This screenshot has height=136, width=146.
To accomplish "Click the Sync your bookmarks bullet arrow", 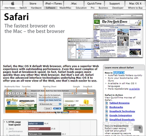I will click(106, 78).
